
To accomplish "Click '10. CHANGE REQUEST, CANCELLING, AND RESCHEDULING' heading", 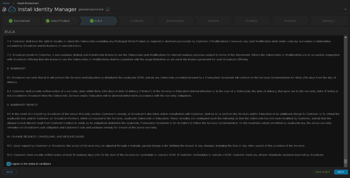I will coord(45,136).
